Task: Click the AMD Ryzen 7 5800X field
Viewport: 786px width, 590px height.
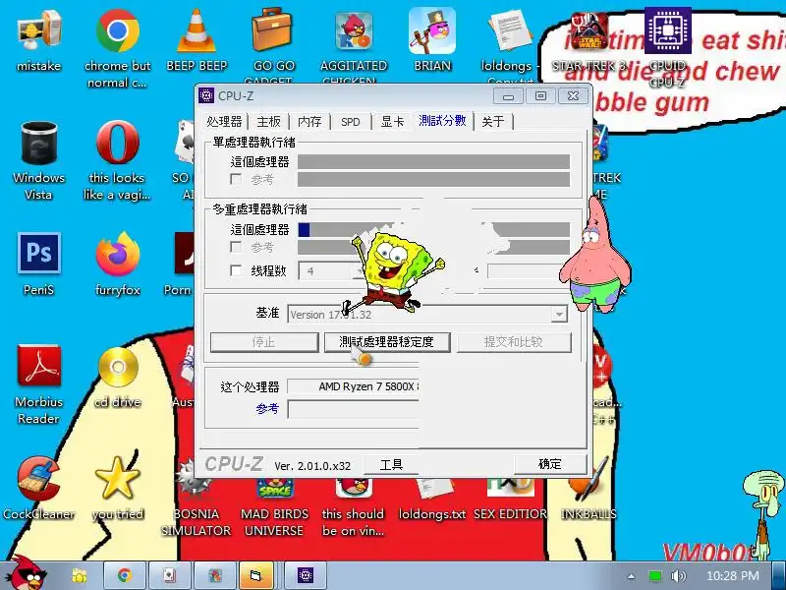Action: 354,386
